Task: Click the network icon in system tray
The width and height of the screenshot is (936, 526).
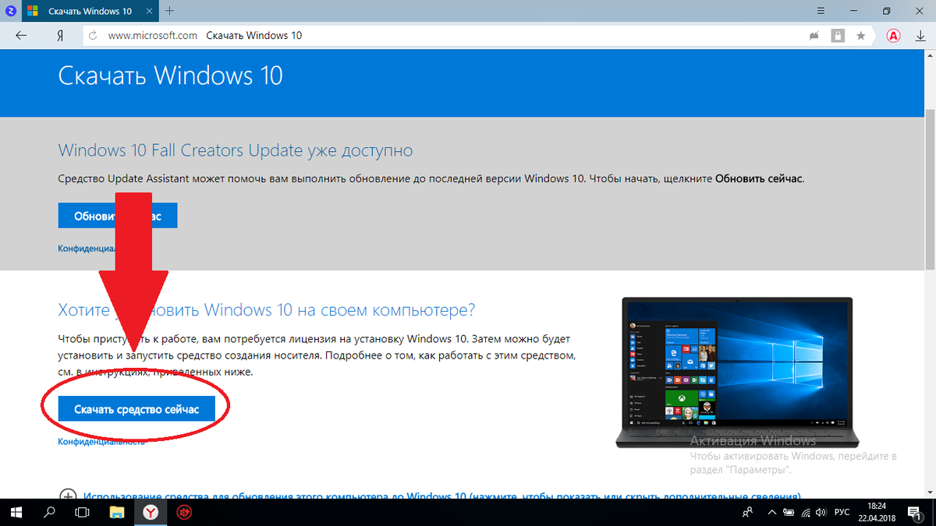Action: (806, 513)
